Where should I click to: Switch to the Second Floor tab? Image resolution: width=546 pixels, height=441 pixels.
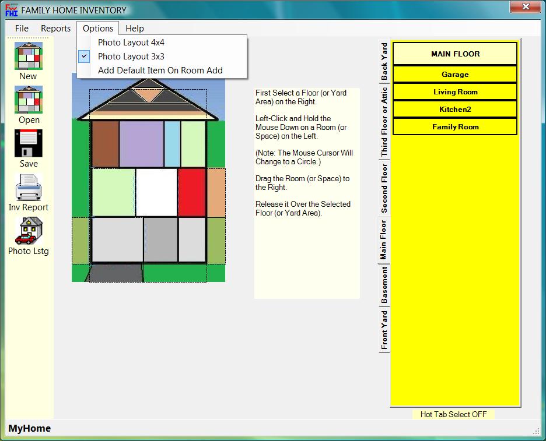click(384, 188)
